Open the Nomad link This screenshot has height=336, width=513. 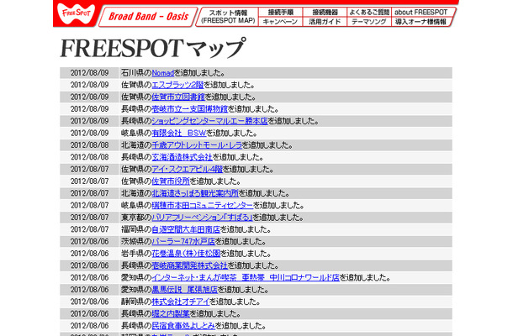[x=163, y=73]
